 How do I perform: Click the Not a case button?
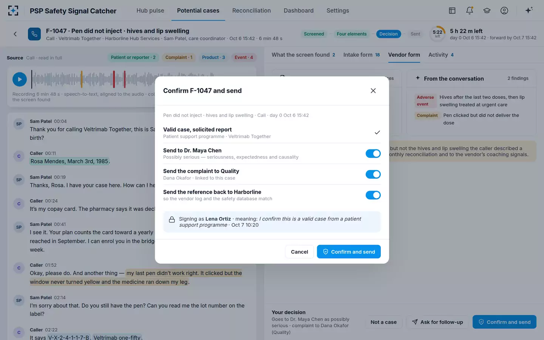(383, 322)
